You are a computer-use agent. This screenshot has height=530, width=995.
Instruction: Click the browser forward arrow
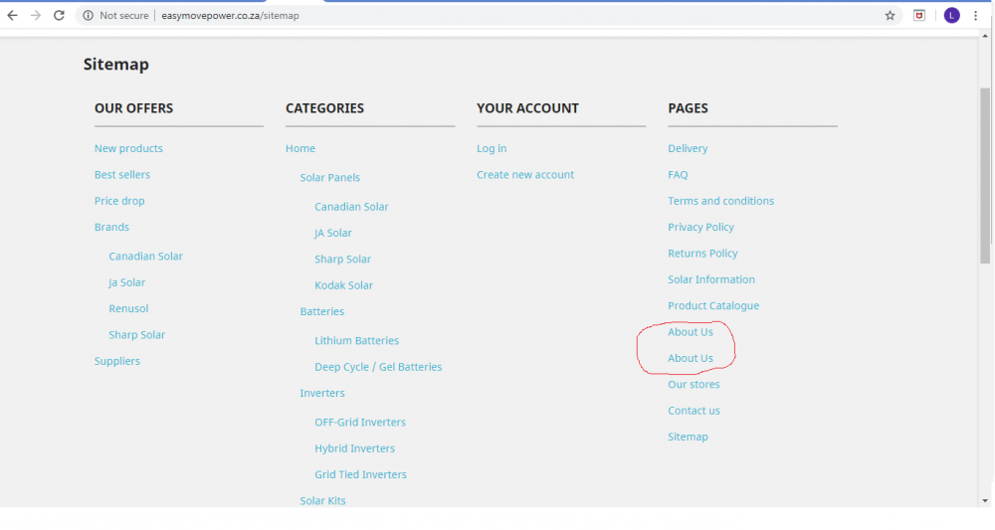click(36, 15)
